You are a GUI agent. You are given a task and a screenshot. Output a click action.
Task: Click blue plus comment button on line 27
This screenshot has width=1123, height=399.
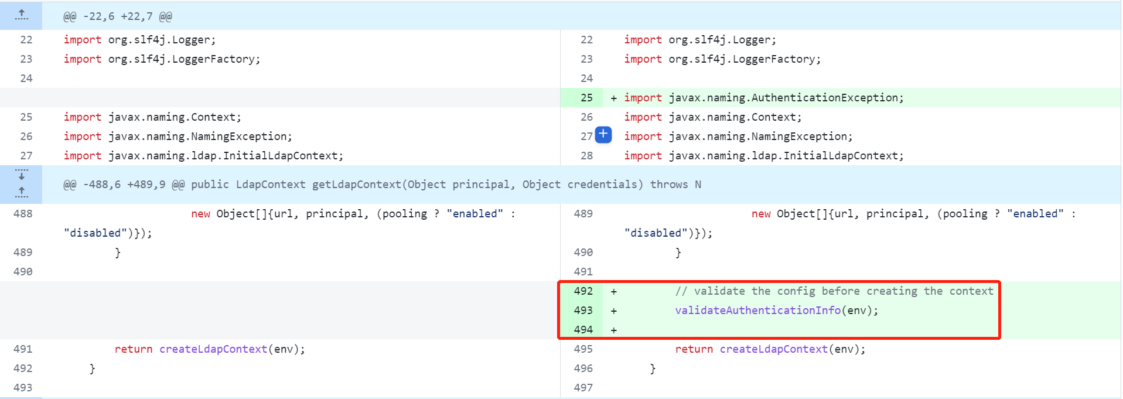point(603,135)
